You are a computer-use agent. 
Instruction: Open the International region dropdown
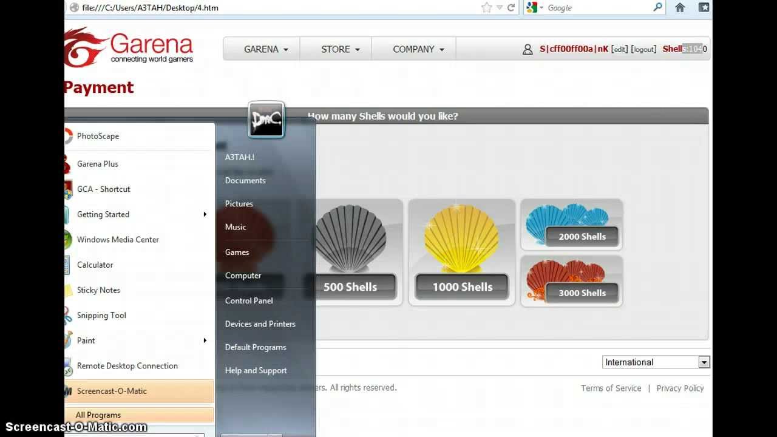tap(656, 362)
